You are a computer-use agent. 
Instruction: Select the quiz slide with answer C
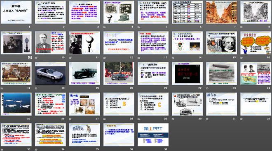153,104
